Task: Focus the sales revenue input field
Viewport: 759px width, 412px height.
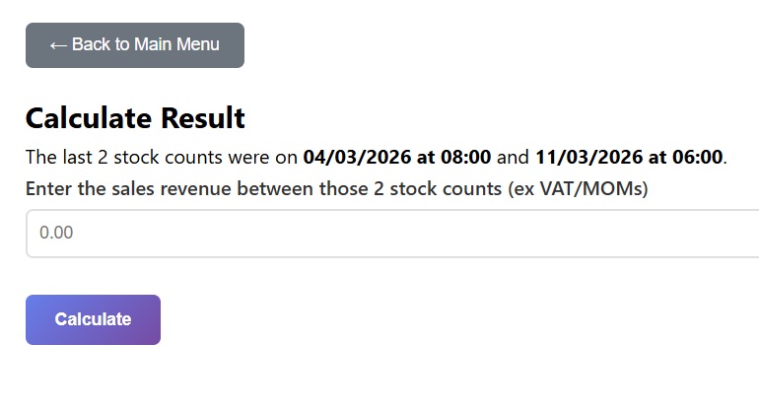Action: pos(392,234)
